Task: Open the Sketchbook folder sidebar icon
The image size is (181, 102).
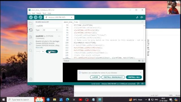Action: pos(31,23)
